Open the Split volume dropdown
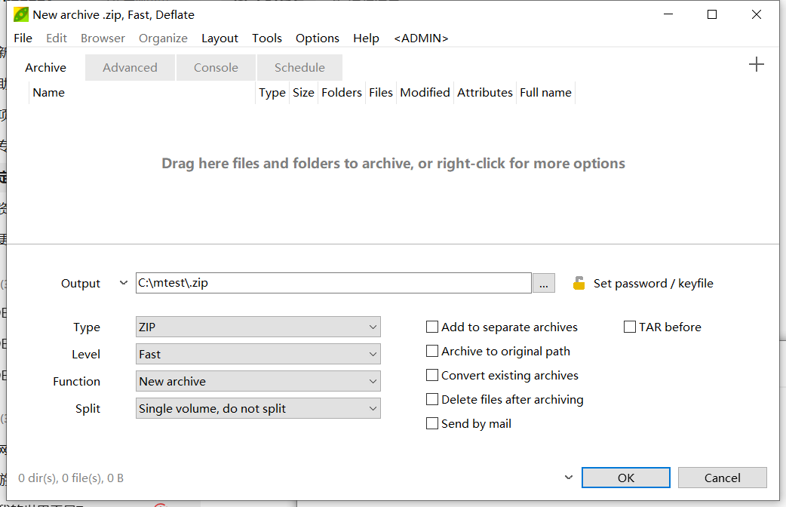This screenshot has height=507, width=786. pos(258,408)
